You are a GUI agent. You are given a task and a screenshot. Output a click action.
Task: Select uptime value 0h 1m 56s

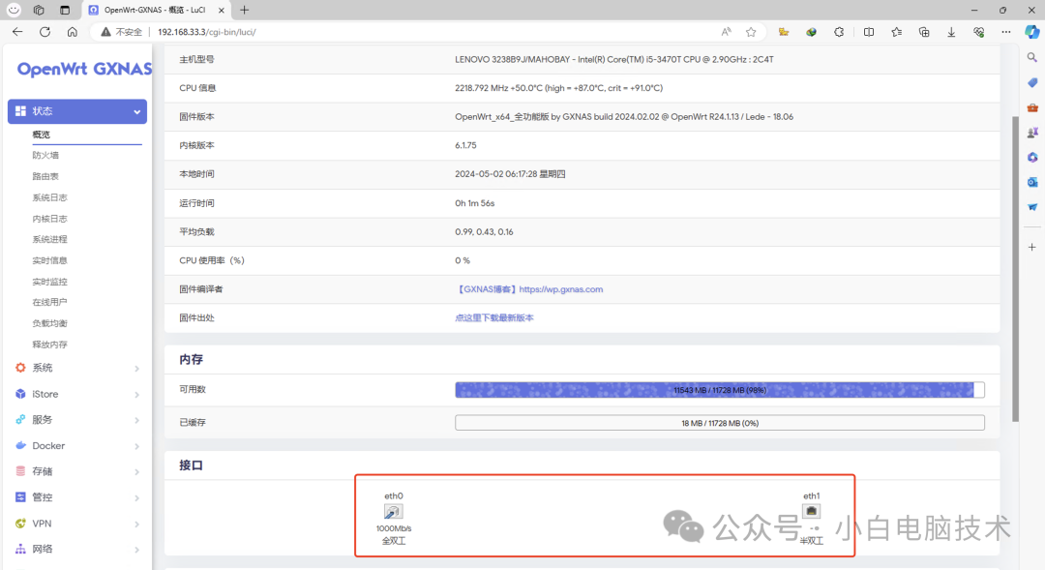(x=474, y=203)
